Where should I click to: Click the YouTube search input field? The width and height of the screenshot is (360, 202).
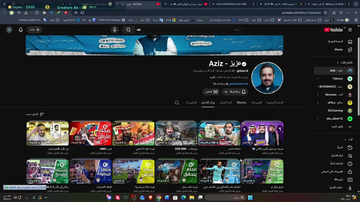point(188,30)
